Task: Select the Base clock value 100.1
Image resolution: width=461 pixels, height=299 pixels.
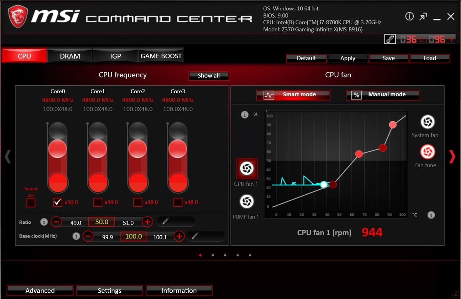Action: tap(160, 237)
